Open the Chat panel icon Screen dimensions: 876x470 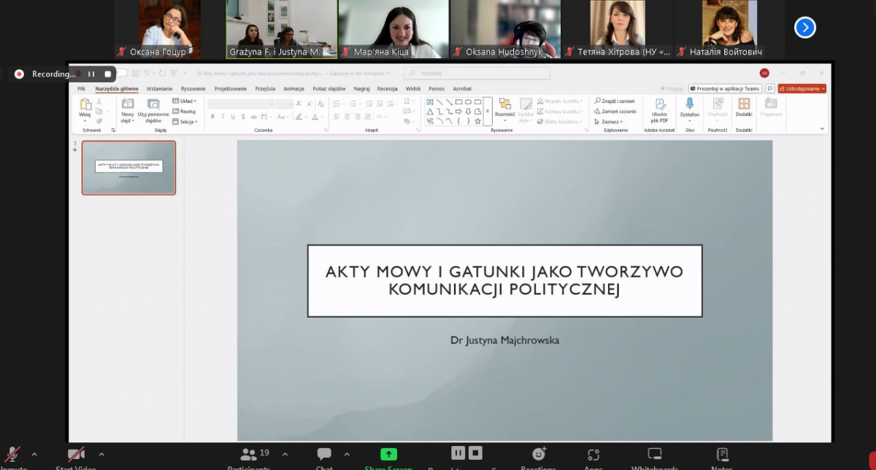coord(324,455)
